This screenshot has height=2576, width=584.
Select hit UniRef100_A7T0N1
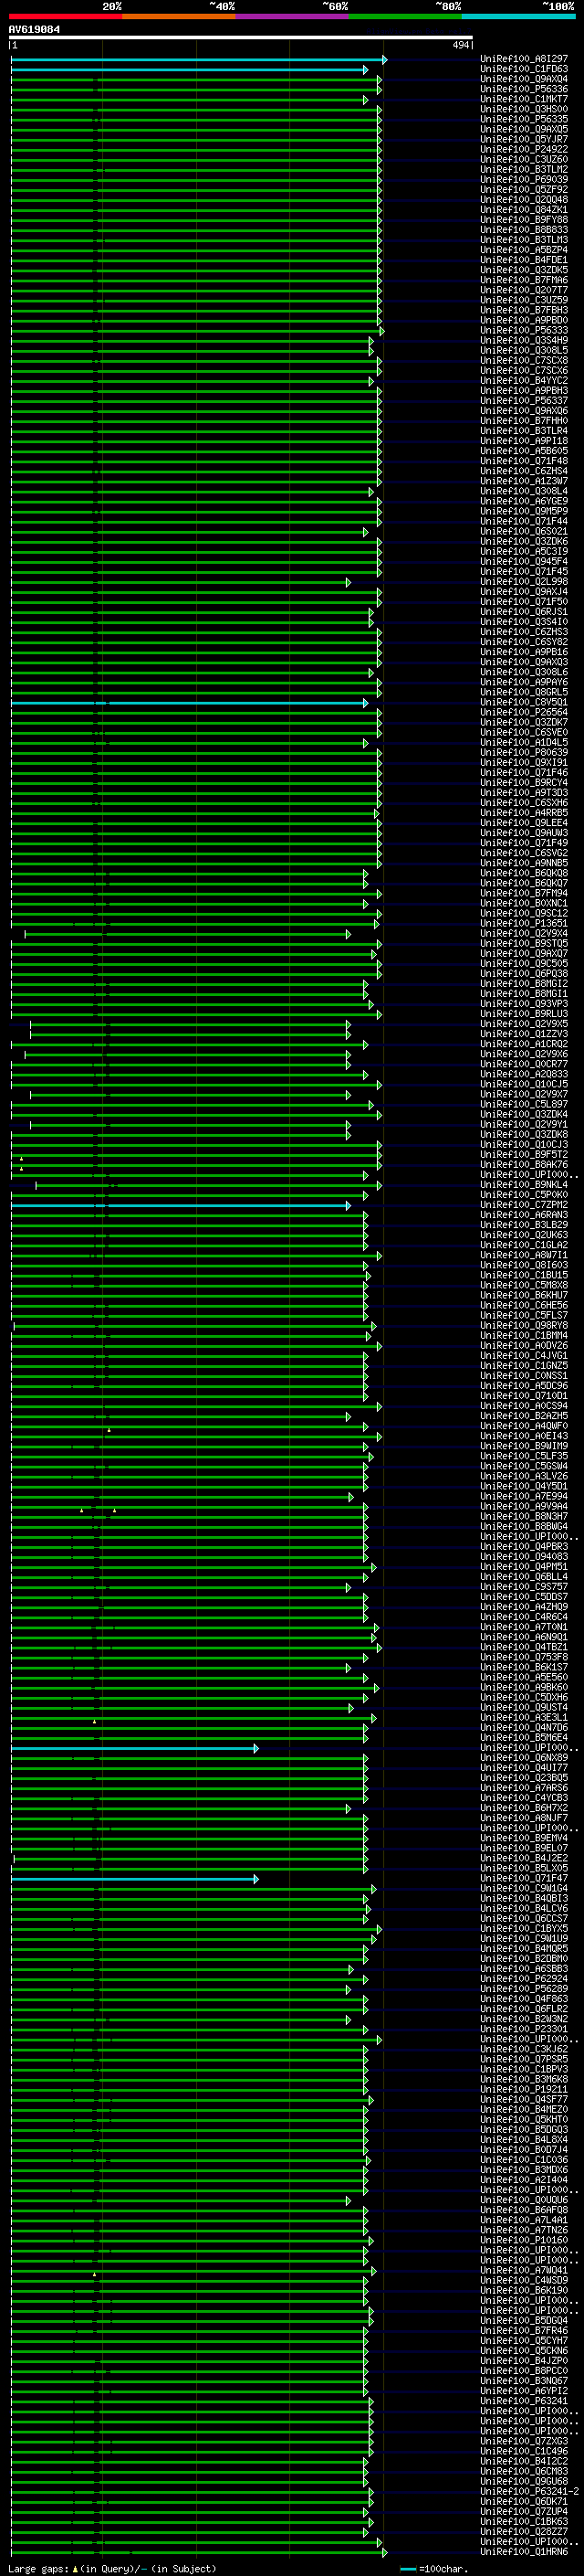point(524,1627)
